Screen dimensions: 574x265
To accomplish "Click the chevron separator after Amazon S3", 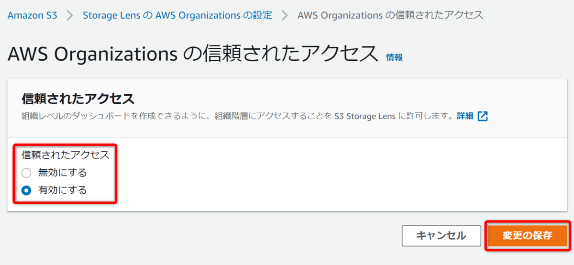I will (x=70, y=15).
